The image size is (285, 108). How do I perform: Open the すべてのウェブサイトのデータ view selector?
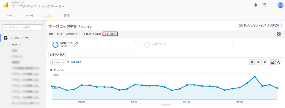click(x=38, y=6)
